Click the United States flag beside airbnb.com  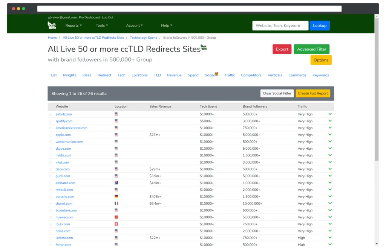pyautogui.click(x=116, y=114)
